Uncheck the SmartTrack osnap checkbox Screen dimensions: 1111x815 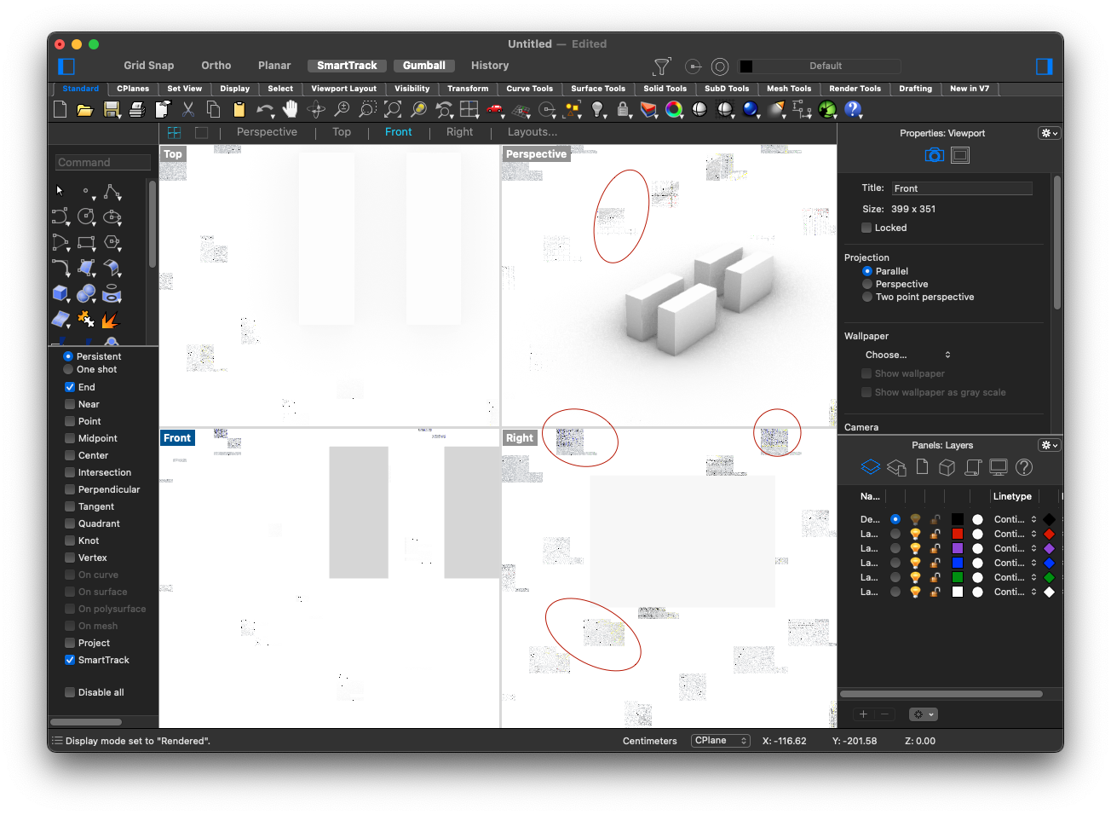[70, 660]
